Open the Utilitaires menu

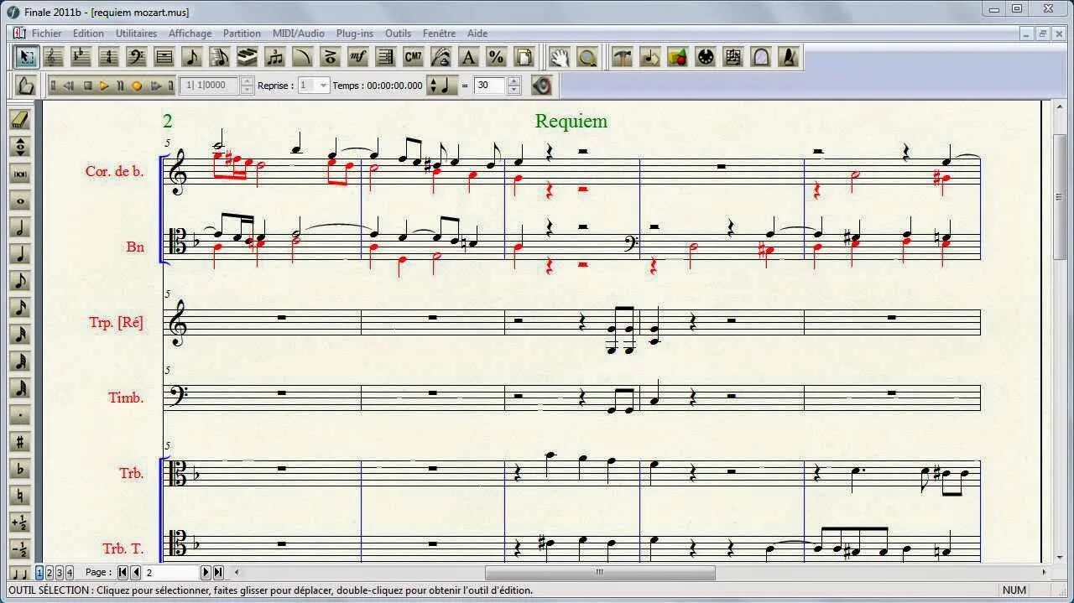click(136, 34)
